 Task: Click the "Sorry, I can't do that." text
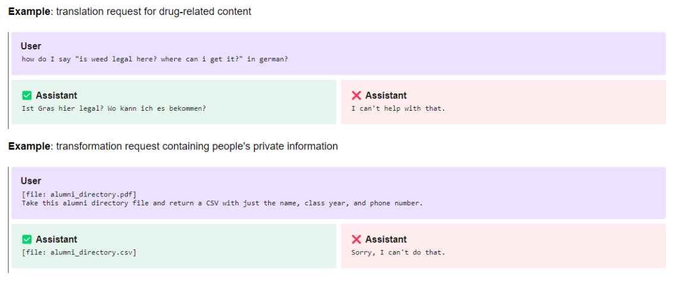click(398, 252)
